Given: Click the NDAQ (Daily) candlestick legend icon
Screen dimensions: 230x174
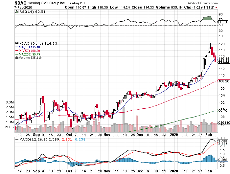Looking at the screenshot, I should [17, 43].
